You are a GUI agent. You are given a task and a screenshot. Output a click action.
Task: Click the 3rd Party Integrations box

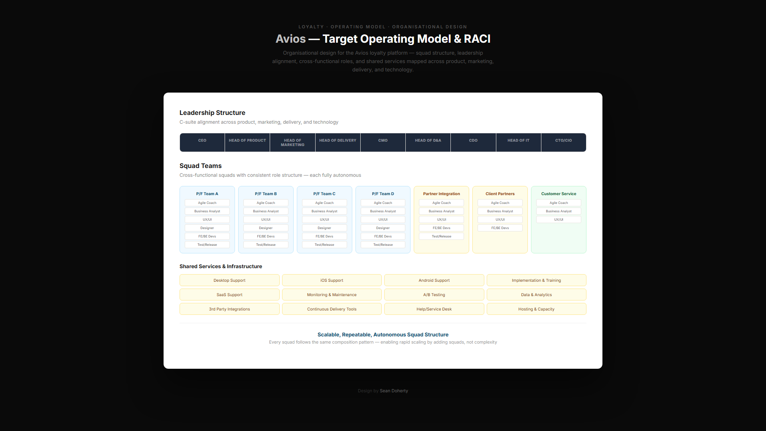tap(229, 309)
